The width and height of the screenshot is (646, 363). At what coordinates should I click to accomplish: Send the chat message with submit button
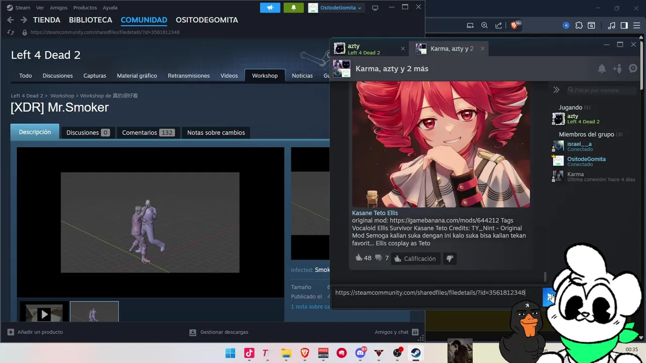pyautogui.click(x=549, y=297)
